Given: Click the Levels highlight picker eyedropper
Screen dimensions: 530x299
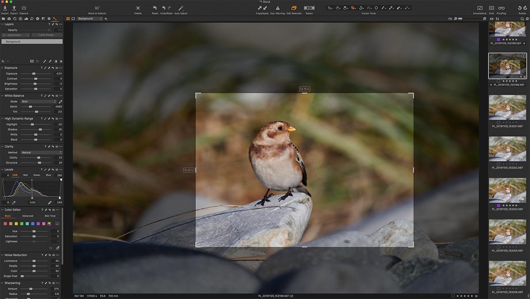Looking at the screenshot, I should tap(49, 203).
